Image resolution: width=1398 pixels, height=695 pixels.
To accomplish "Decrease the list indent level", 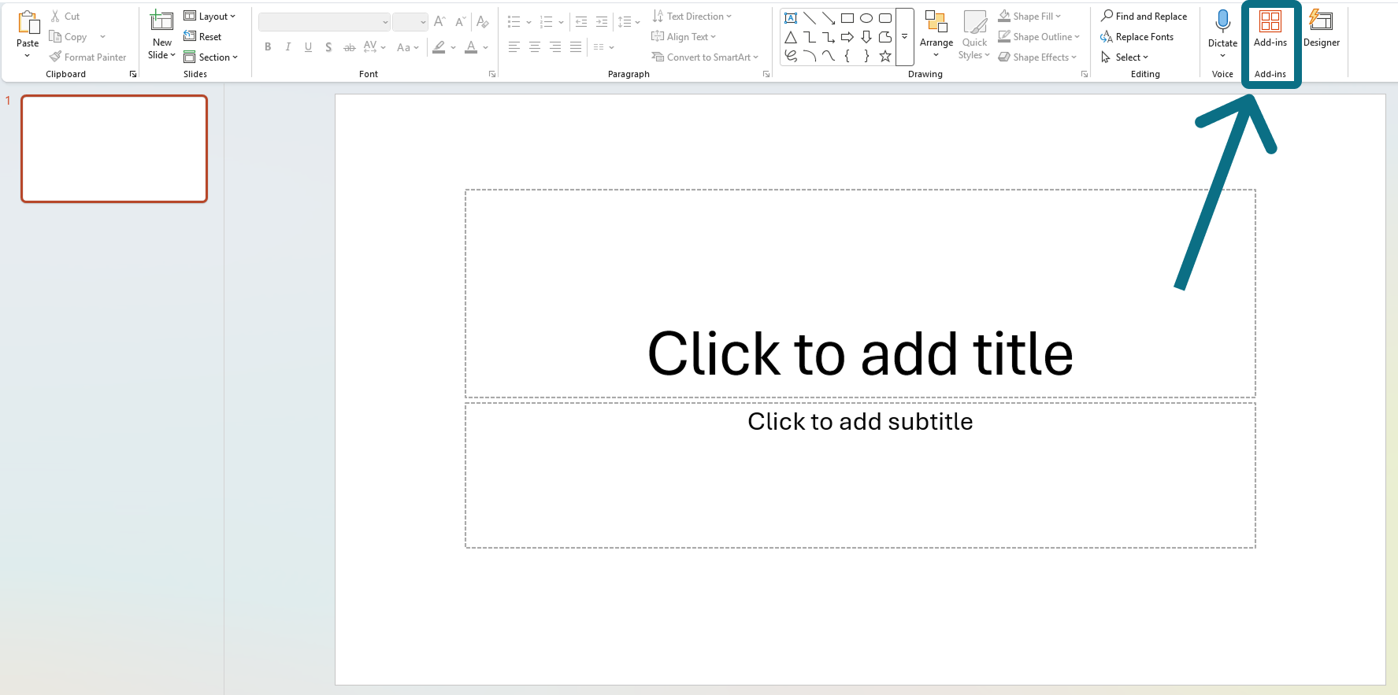I will (581, 22).
